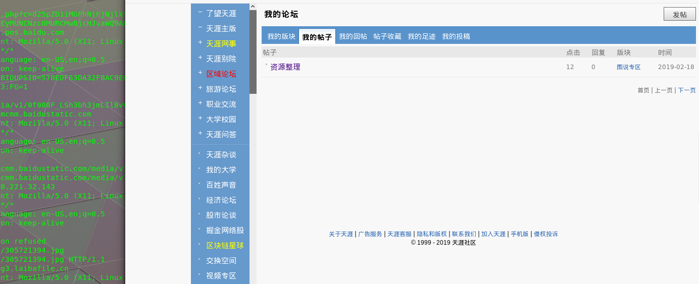Click the 首页 pagination text
Image resolution: width=699 pixels, height=284 pixels.
coord(643,90)
